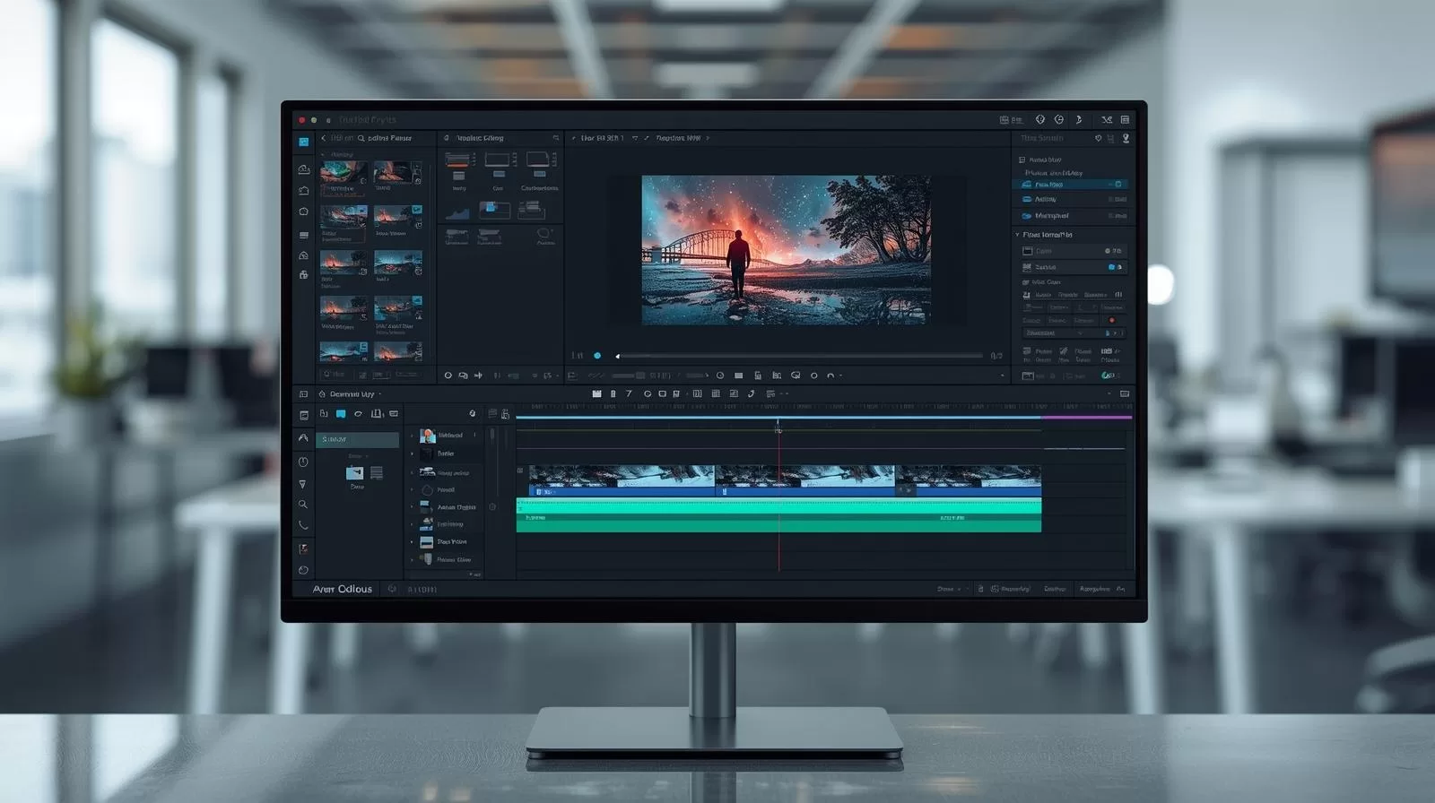Click the clock icon in the timeline left sidebar
The width and height of the screenshot is (1435, 803).
point(303,462)
